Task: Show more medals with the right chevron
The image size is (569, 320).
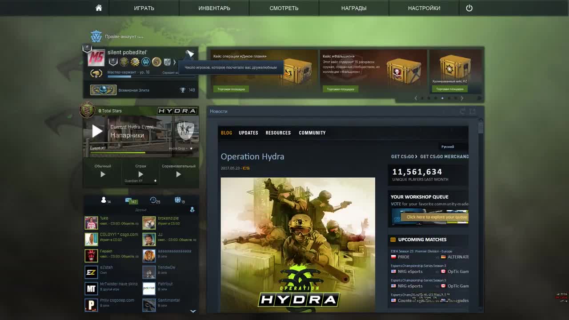Action: tap(174, 62)
